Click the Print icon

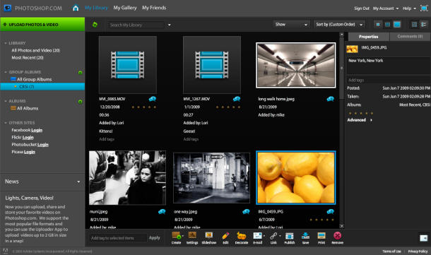click(321, 236)
